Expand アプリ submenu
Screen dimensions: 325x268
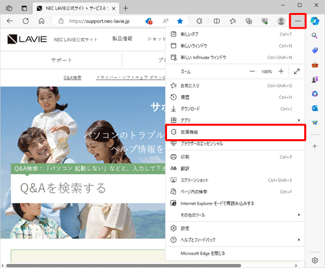[235, 120]
